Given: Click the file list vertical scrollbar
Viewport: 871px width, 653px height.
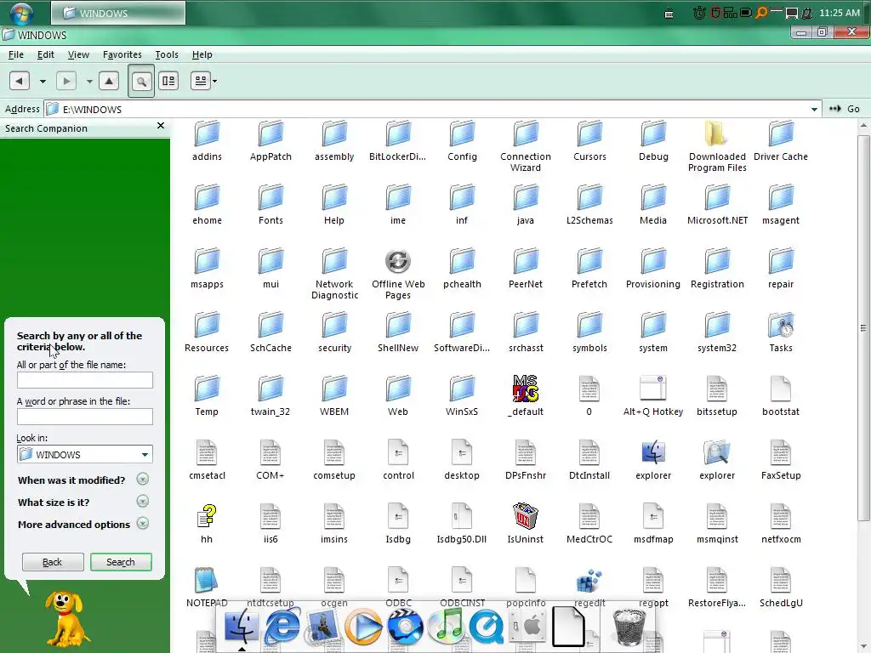Looking at the screenshot, I should (x=863, y=327).
